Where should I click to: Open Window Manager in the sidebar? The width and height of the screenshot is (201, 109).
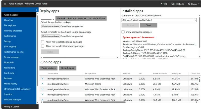tap(19, 99)
